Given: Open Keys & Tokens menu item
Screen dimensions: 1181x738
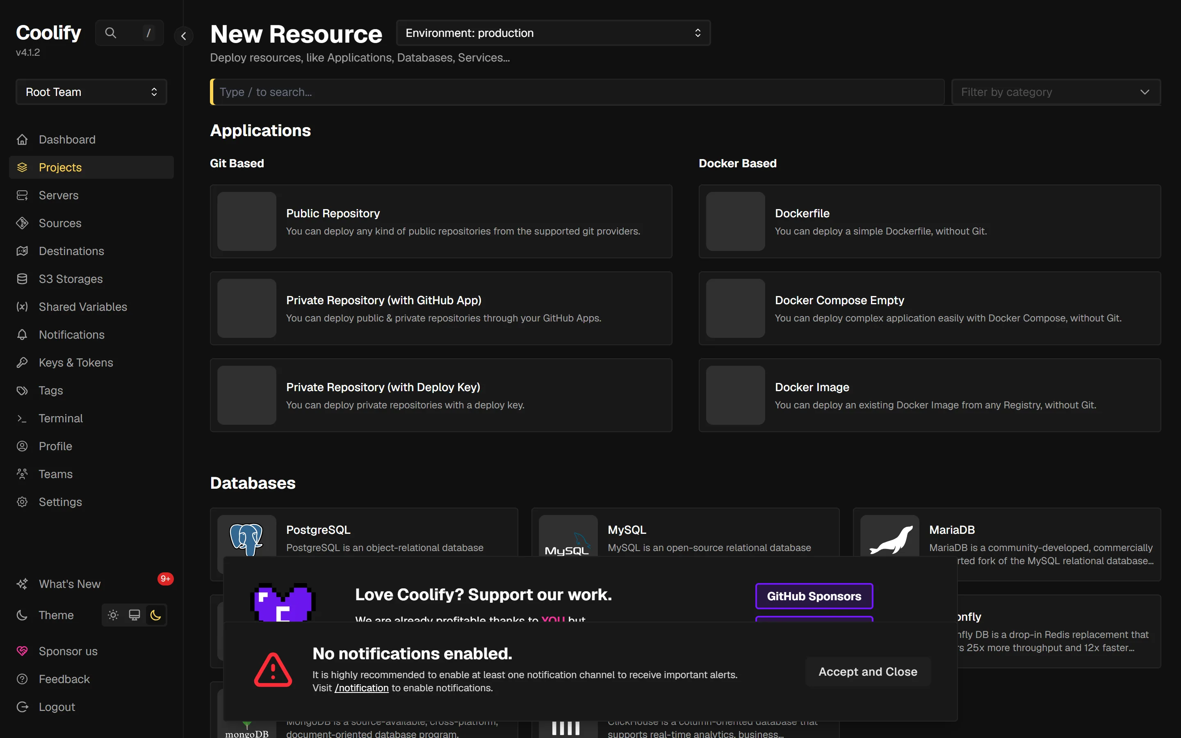Looking at the screenshot, I should tap(91, 362).
